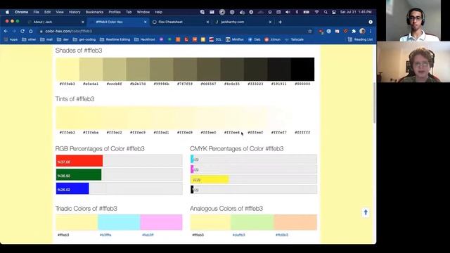Click the red RGB percentage bar
This screenshot has width=450, height=253.
coord(79,161)
